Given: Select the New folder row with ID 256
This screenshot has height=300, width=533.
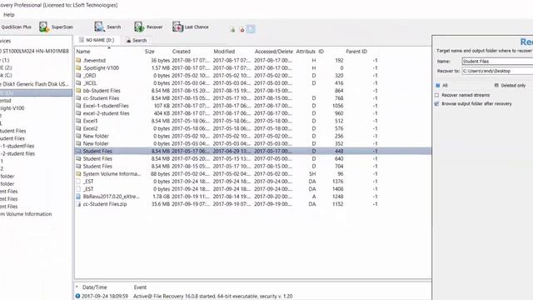Looking at the screenshot, I should click(x=253, y=136).
